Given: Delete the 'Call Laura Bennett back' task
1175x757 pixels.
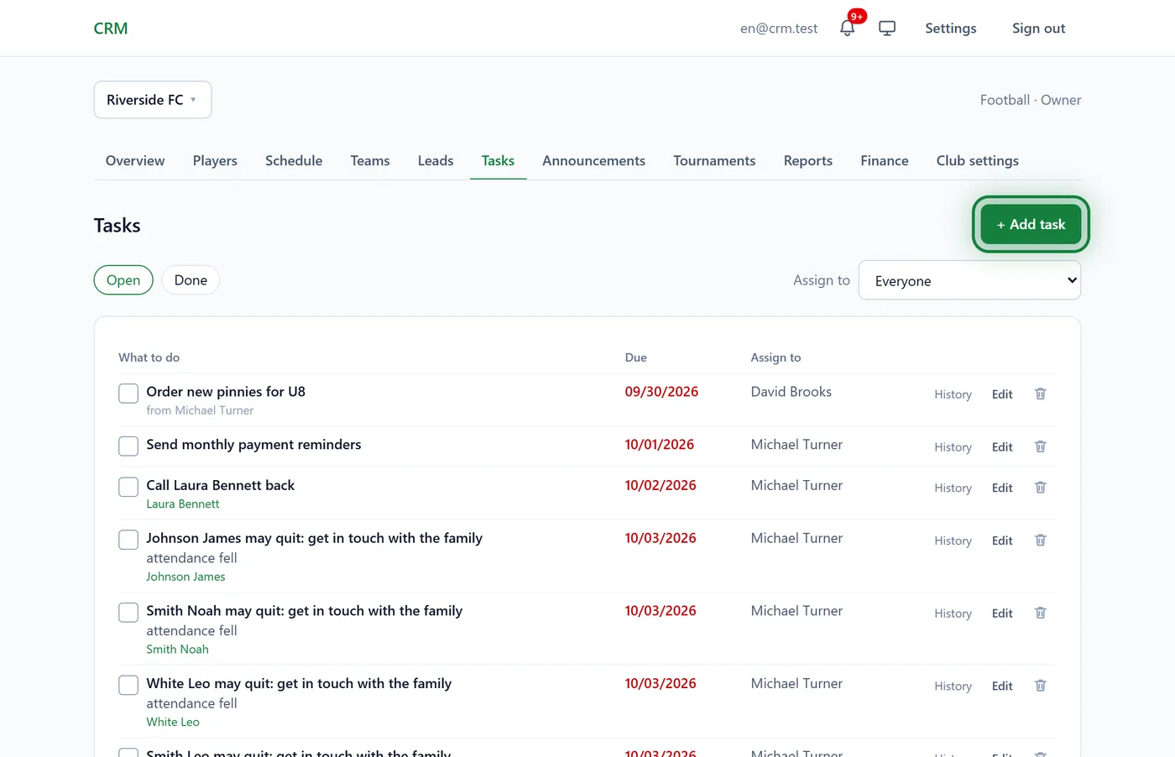Looking at the screenshot, I should tap(1041, 488).
